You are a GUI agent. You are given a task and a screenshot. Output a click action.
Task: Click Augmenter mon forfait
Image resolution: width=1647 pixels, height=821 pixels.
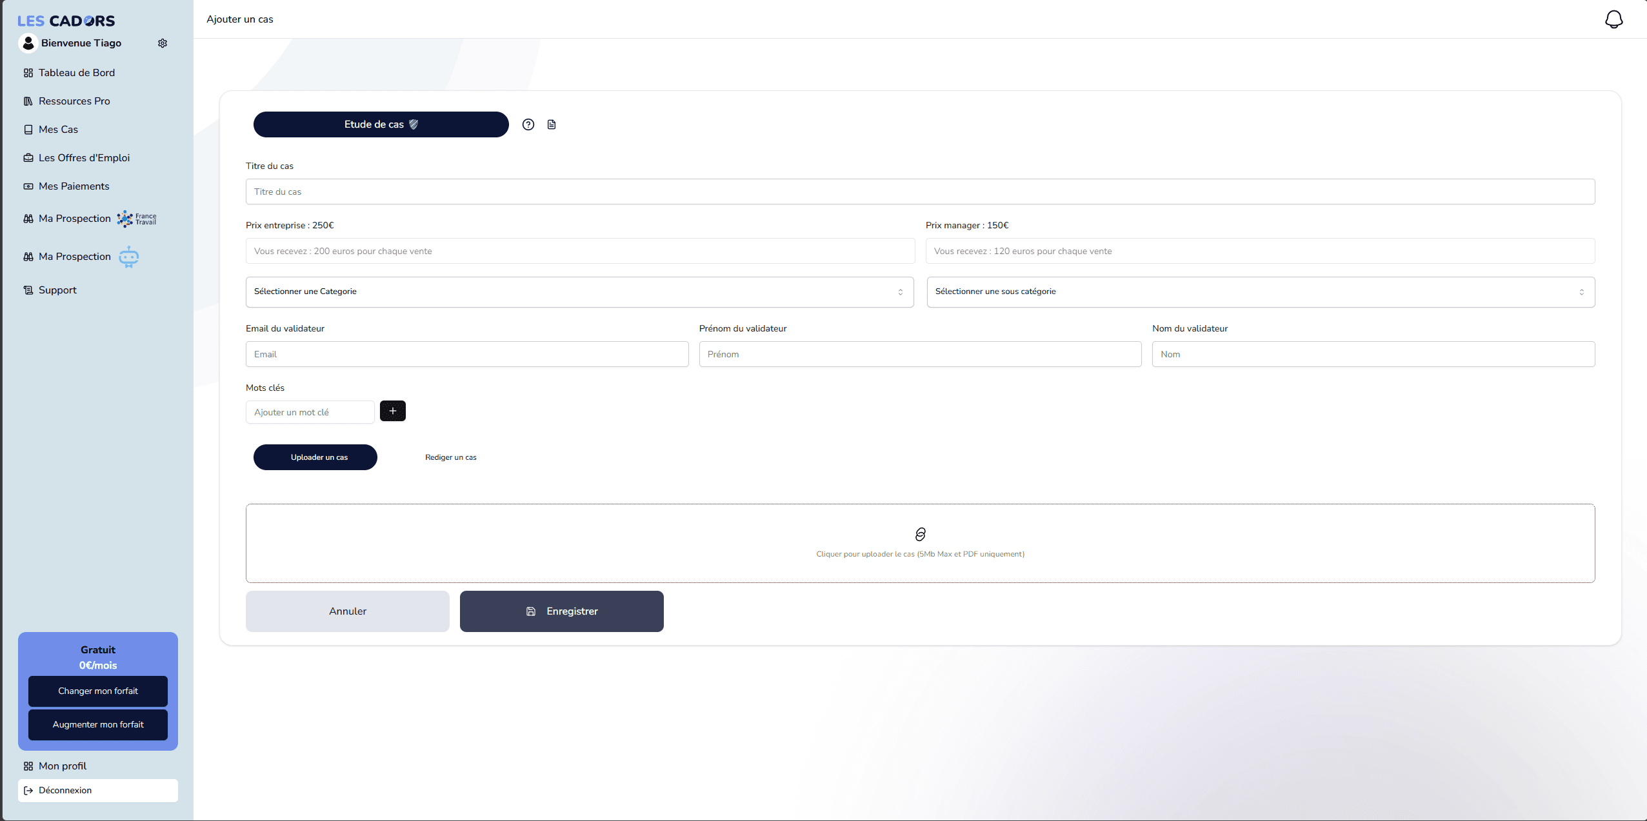pyautogui.click(x=98, y=725)
